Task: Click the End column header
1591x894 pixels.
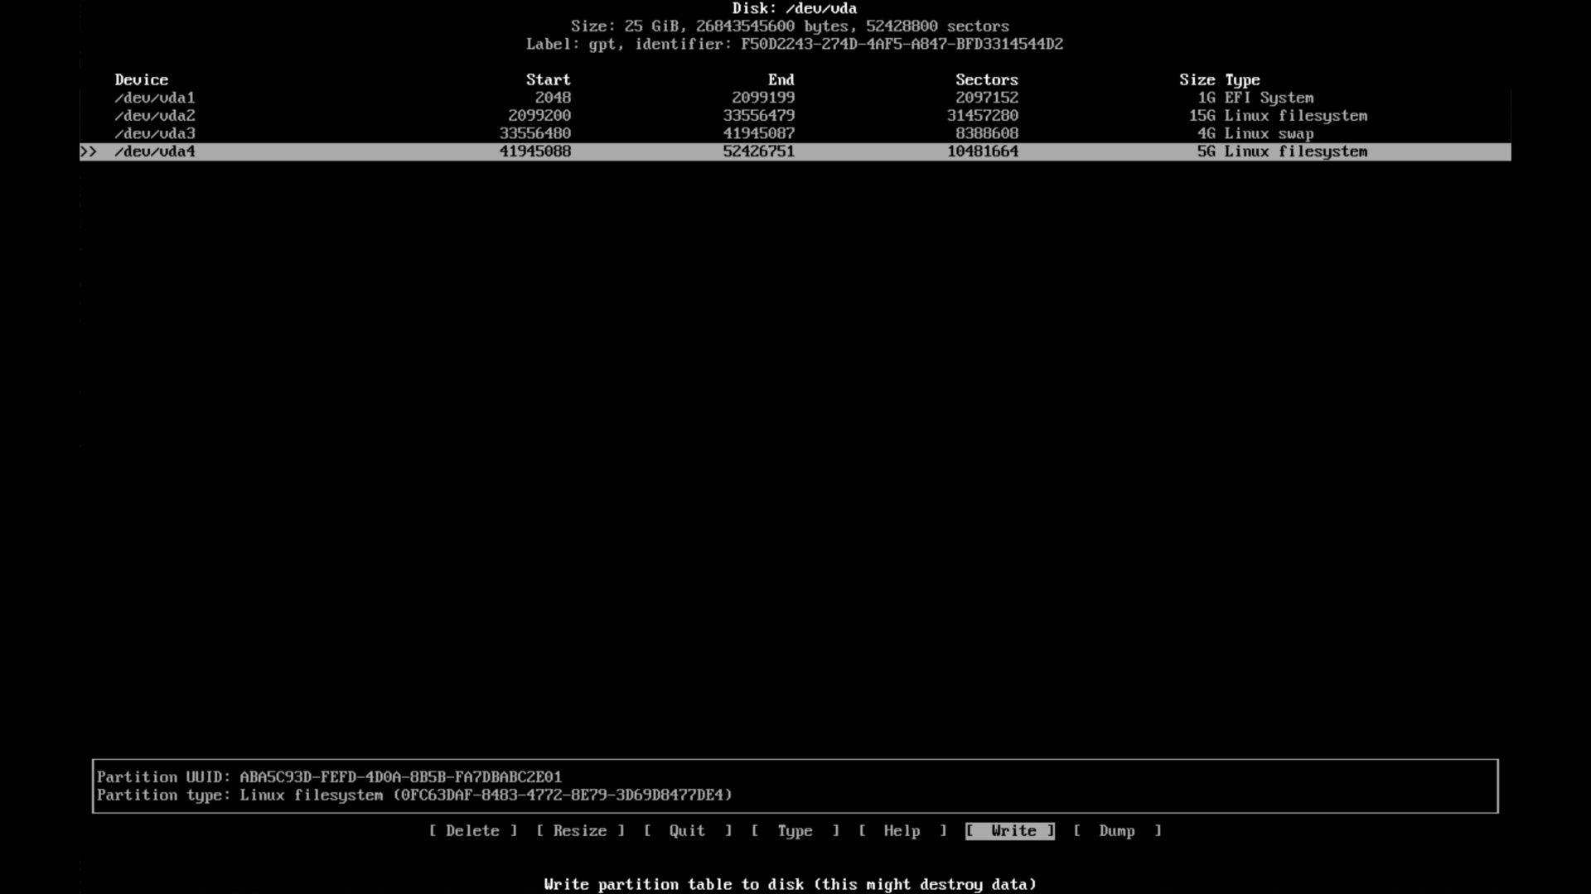Action: (781, 79)
